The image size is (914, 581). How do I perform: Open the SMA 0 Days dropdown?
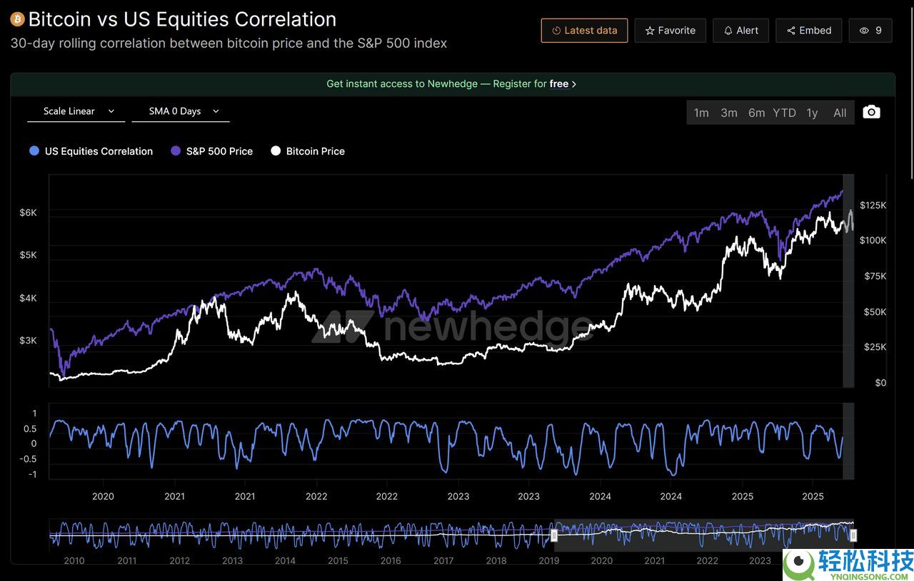(x=181, y=111)
